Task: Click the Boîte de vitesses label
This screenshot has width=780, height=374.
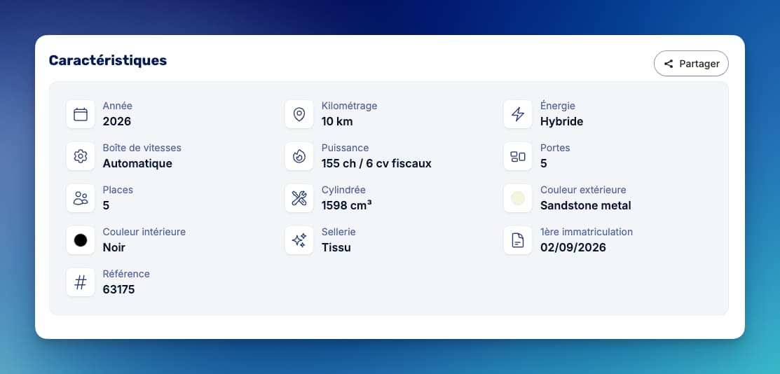Action: (142, 148)
